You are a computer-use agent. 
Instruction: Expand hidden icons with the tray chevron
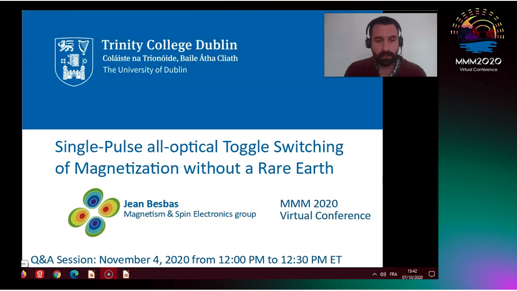[x=375, y=274]
